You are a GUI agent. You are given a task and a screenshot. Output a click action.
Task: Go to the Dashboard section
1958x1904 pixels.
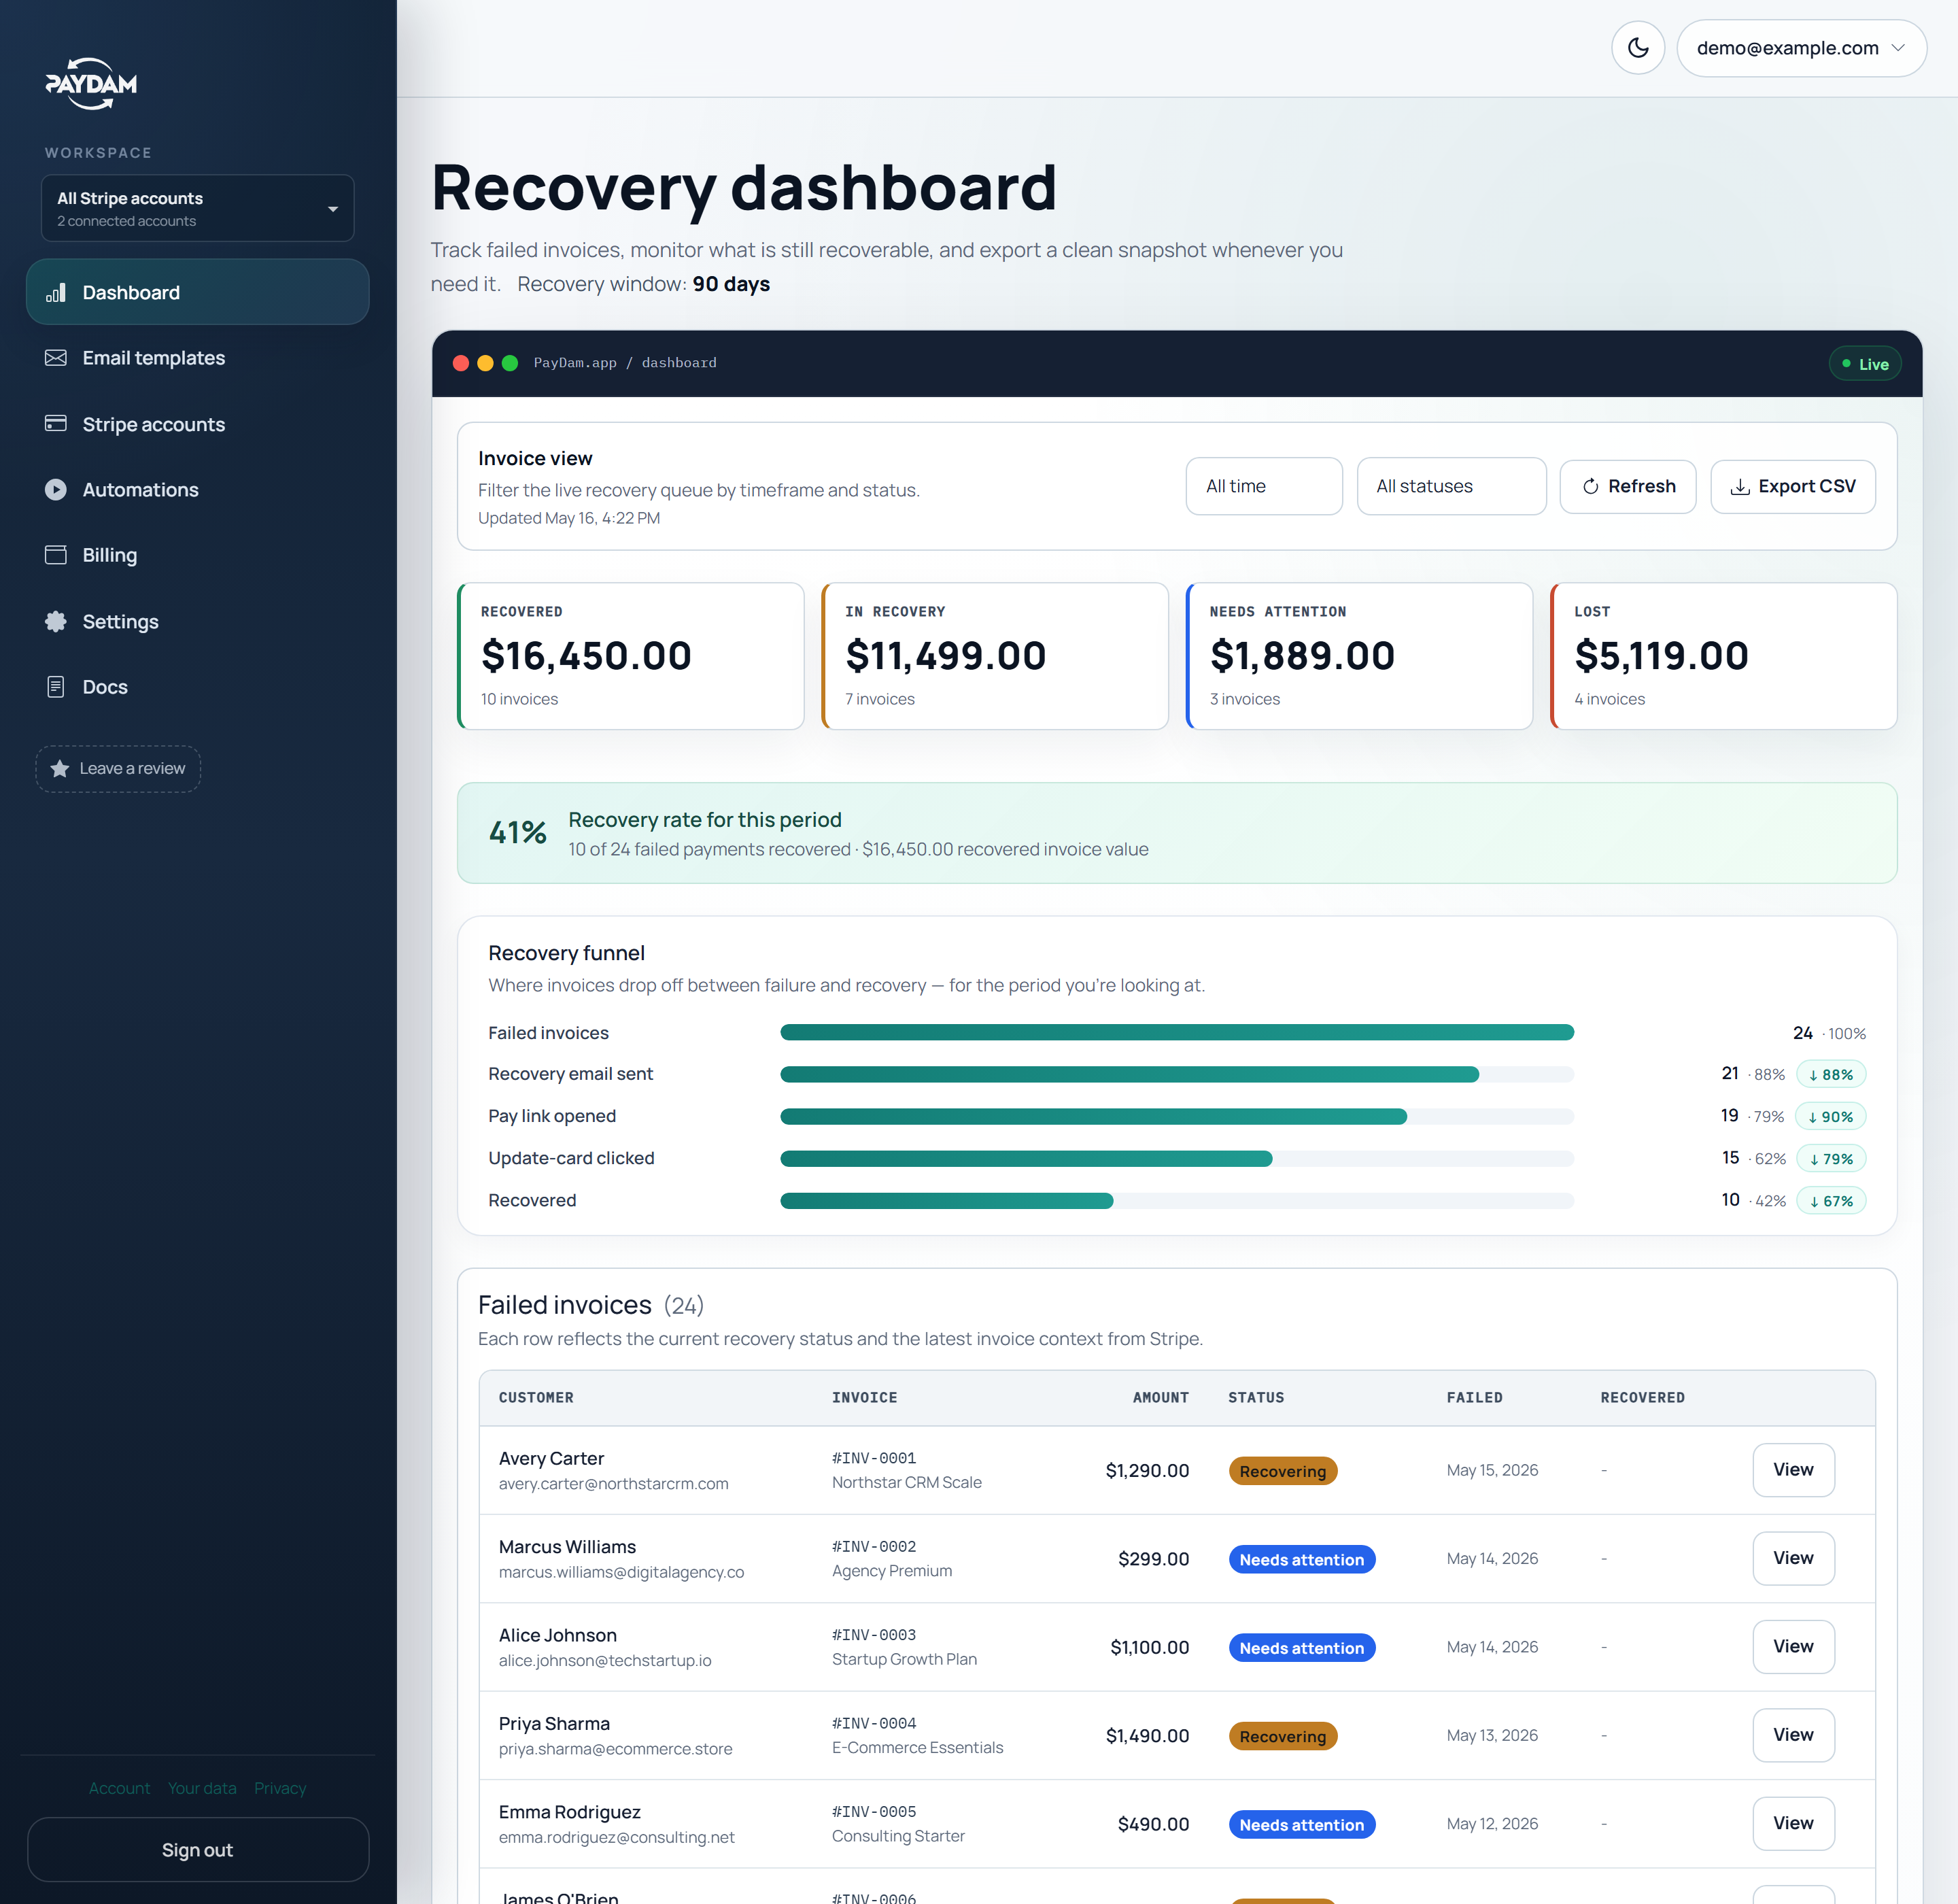click(198, 292)
